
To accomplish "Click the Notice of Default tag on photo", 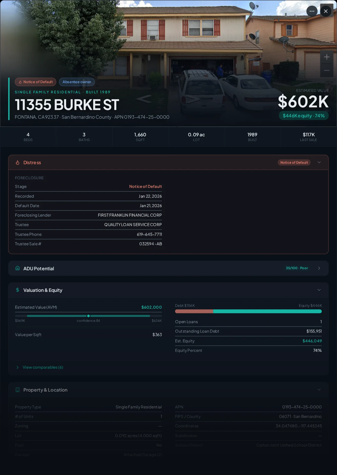I will [35, 82].
